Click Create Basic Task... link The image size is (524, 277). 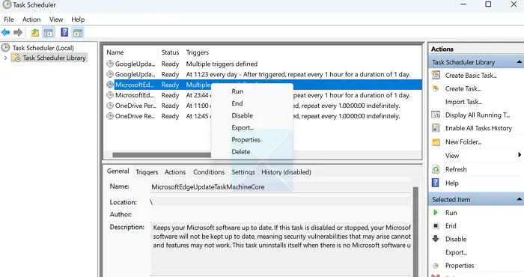[x=471, y=76]
